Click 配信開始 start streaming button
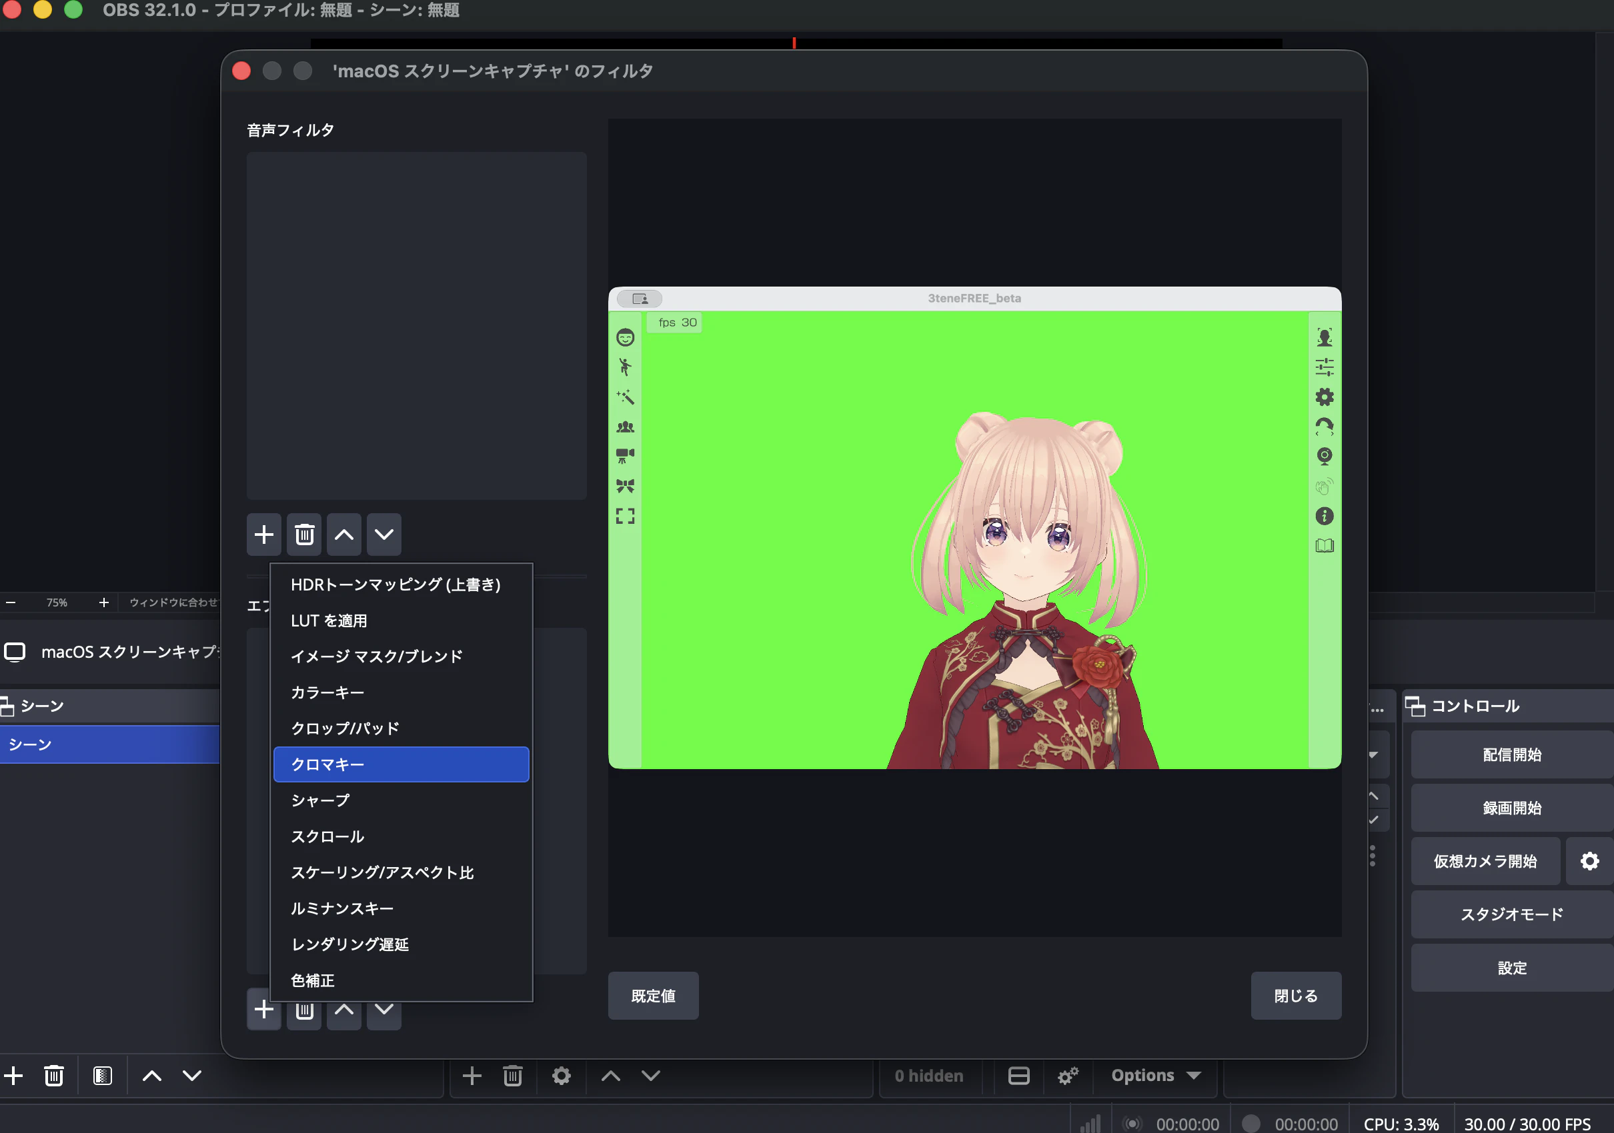The width and height of the screenshot is (1614, 1133). 1511,755
